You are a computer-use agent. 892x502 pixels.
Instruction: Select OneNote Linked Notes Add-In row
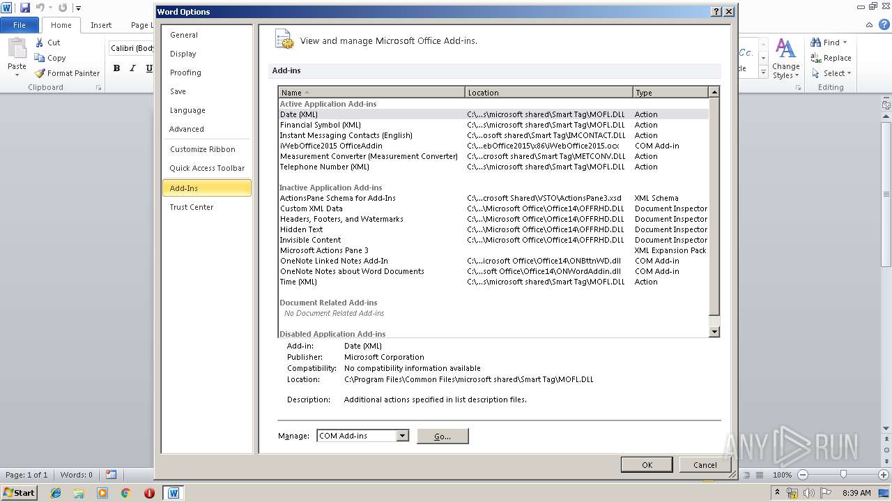click(493, 261)
